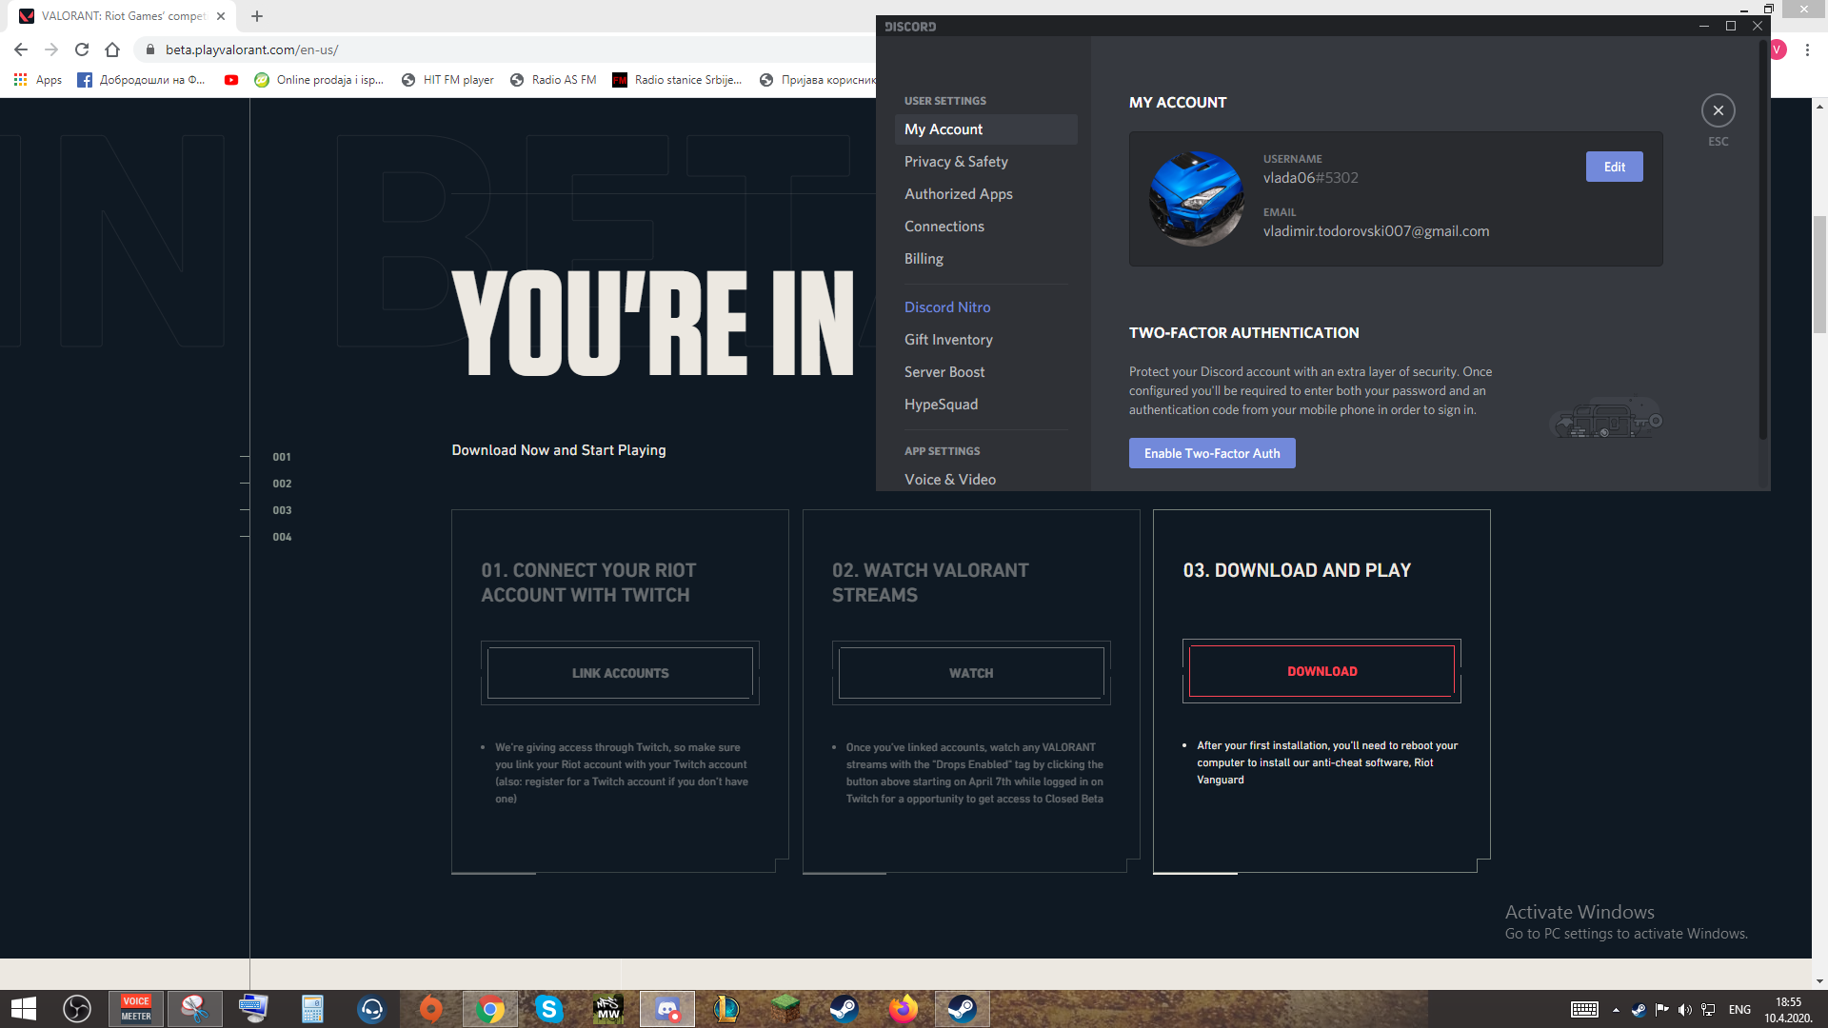The image size is (1828, 1028).
Task: Open NFS Most Wanted taskbar icon
Action: pyautogui.click(x=607, y=1009)
